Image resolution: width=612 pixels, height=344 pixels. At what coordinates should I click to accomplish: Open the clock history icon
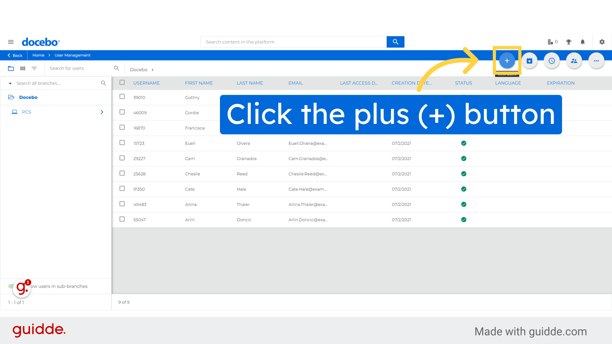(x=552, y=61)
